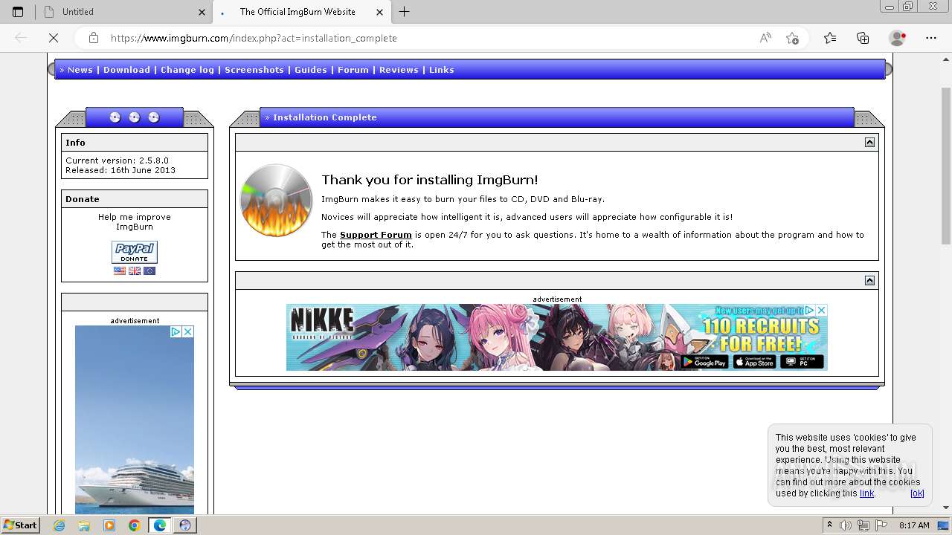
Task: Open the browser tab actions menu
Action: click(x=18, y=12)
